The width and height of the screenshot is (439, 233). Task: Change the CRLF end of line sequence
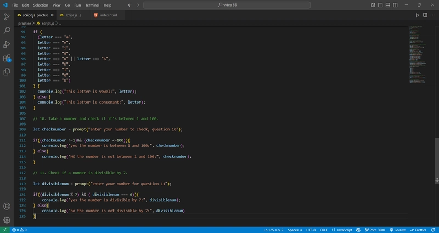click(x=323, y=230)
